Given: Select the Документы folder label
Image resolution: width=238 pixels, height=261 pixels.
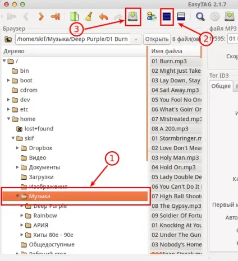Looking at the screenshot, I should (x=44, y=167).
